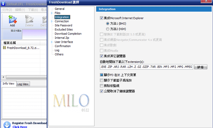Toggle 集成Microsoft Internet Explorer checkbox

102,18
